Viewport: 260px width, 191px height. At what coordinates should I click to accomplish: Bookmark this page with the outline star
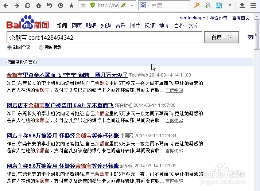coord(83,5)
